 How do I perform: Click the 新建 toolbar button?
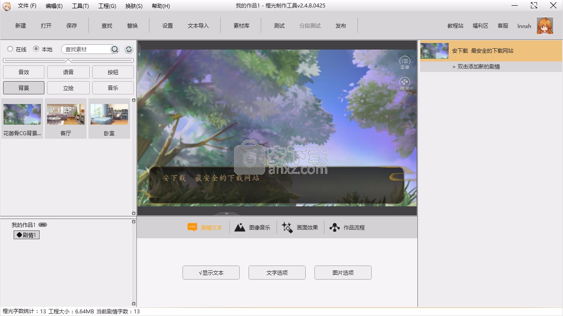click(x=21, y=26)
